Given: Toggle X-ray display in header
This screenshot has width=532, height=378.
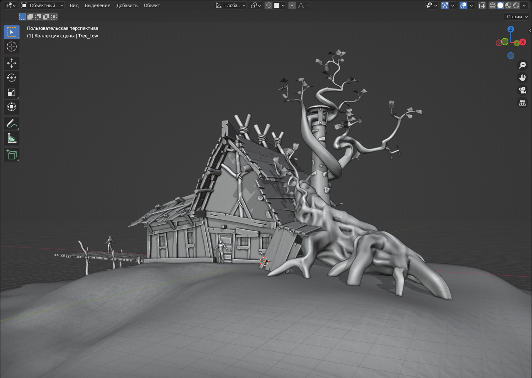Looking at the screenshot, I should [x=482, y=5].
